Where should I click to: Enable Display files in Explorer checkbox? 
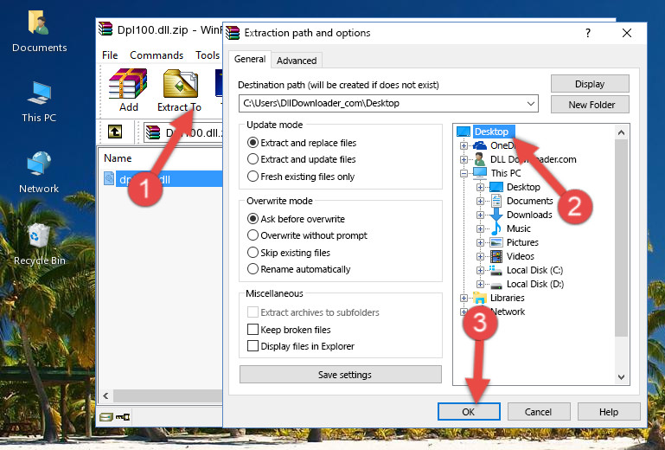(253, 346)
